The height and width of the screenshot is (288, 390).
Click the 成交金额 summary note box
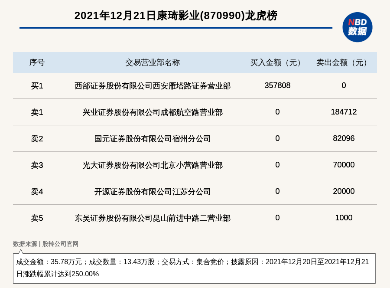[x=194, y=268]
